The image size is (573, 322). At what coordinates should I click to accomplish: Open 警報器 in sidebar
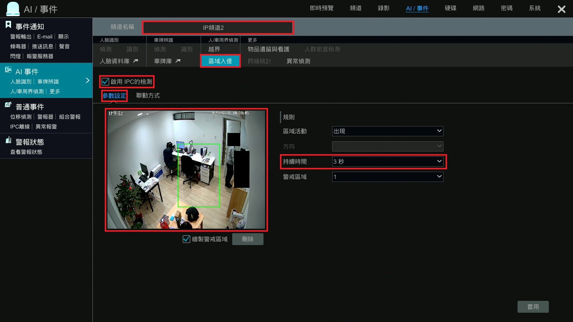45,117
